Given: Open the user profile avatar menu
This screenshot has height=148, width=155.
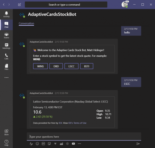Looking at the screenshot, I should 125,4.
